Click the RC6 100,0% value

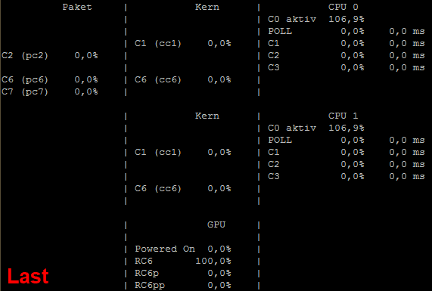213,261
